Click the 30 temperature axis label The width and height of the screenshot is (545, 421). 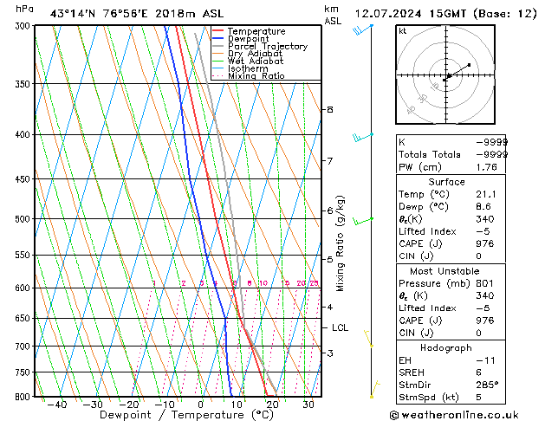click(x=308, y=405)
